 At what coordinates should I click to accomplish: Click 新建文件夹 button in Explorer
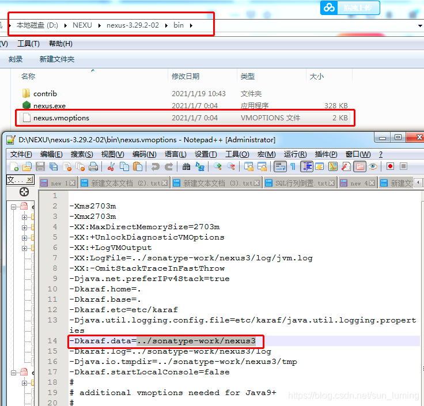57,59
